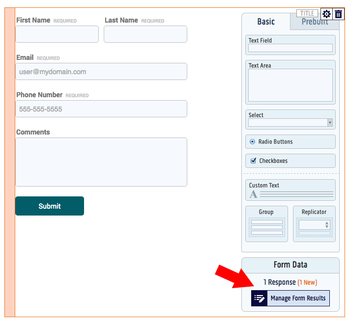Switch to the Basic tab
Viewport: 348px width, 326px height.
pyautogui.click(x=266, y=22)
